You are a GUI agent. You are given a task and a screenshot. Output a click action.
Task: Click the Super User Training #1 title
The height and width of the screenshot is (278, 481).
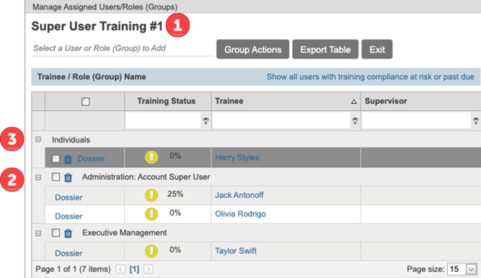[x=97, y=26]
